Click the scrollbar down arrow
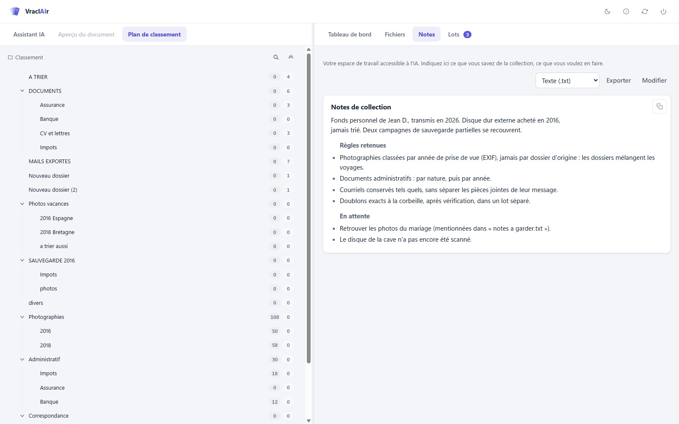Screen dimensions: 679x424 (309, 421)
